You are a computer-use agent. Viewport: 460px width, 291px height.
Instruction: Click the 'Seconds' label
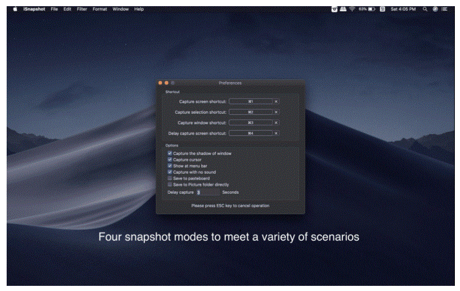231,192
